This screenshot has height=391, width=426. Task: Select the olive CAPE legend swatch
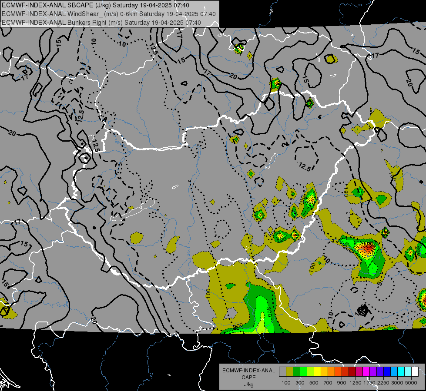point(290,371)
